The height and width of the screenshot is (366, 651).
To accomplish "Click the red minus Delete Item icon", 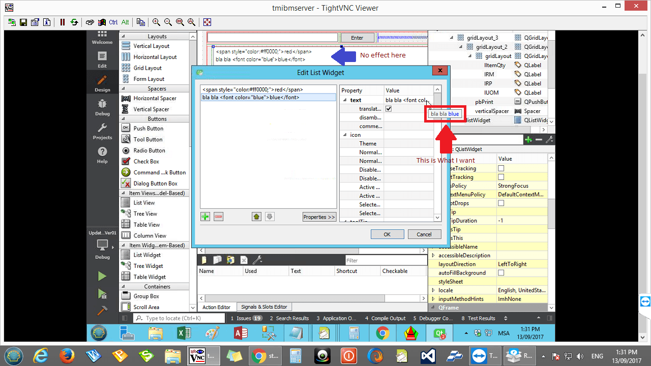I will point(218,217).
